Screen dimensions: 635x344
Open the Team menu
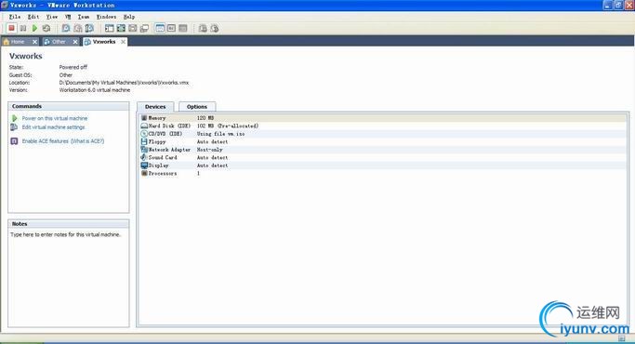click(x=84, y=17)
